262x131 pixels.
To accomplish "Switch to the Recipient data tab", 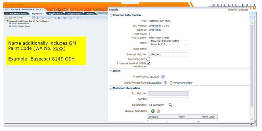I will point(74,14).
